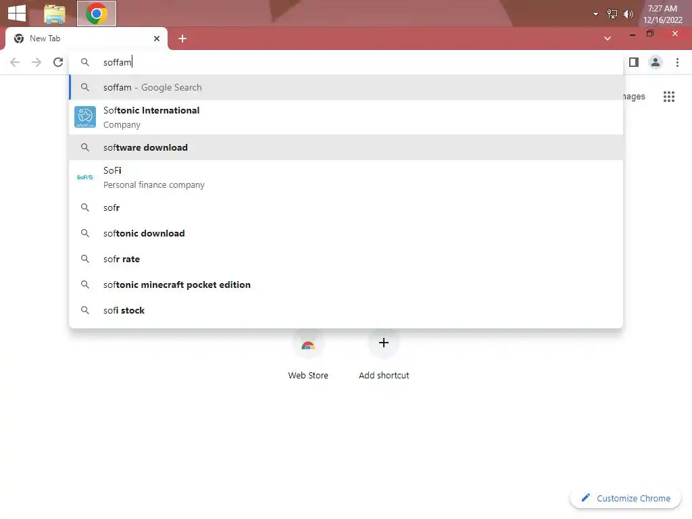Open the clock showing 7:27 AM
The height and width of the screenshot is (519, 692).
pos(662,14)
